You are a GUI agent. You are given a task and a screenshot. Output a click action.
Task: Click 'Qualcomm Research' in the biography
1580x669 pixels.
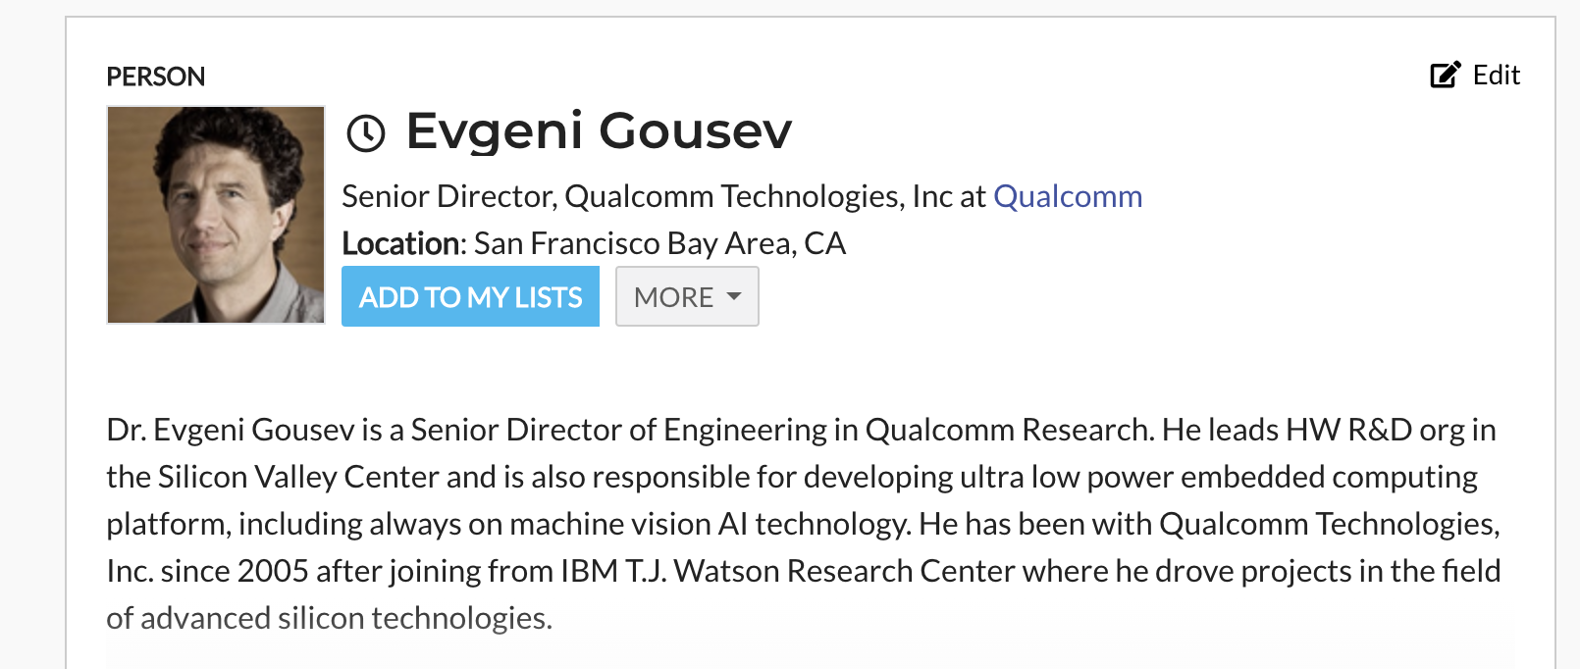tap(1008, 430)
